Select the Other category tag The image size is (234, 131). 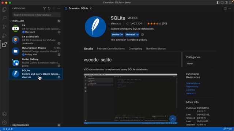click(x=190, y=64)
